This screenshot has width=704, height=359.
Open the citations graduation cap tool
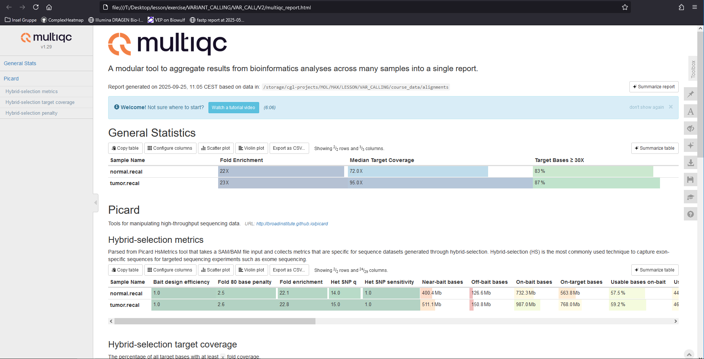691,197
